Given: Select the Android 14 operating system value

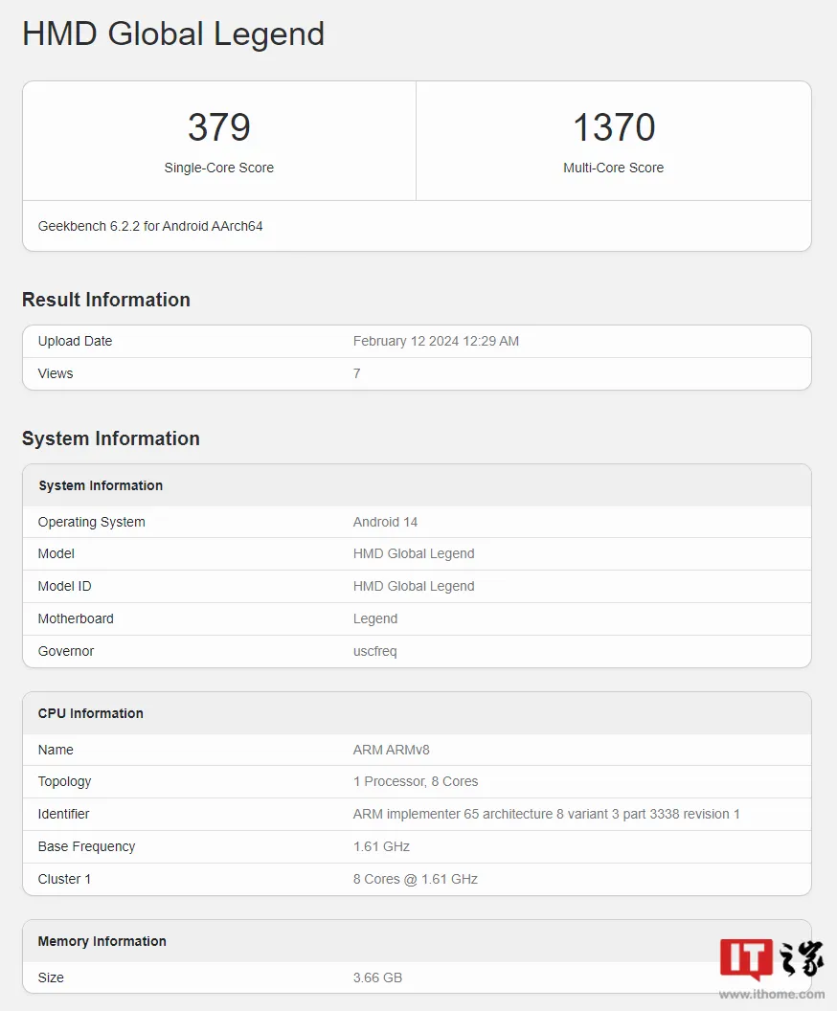Looking at the screenshot, I should (x=385, y=522).
